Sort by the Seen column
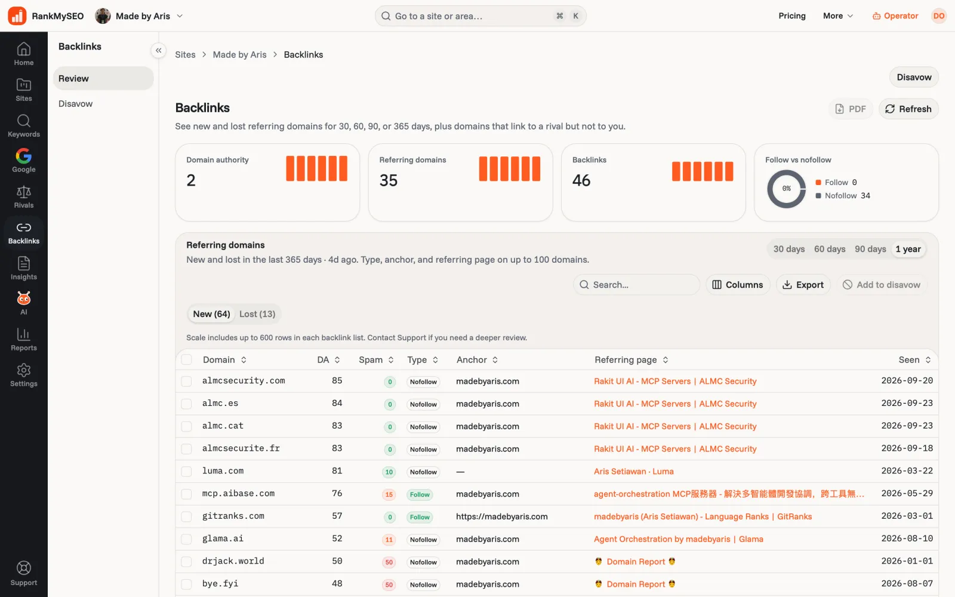This screenshot has width=955, height=597. click(x=915, y=359)
